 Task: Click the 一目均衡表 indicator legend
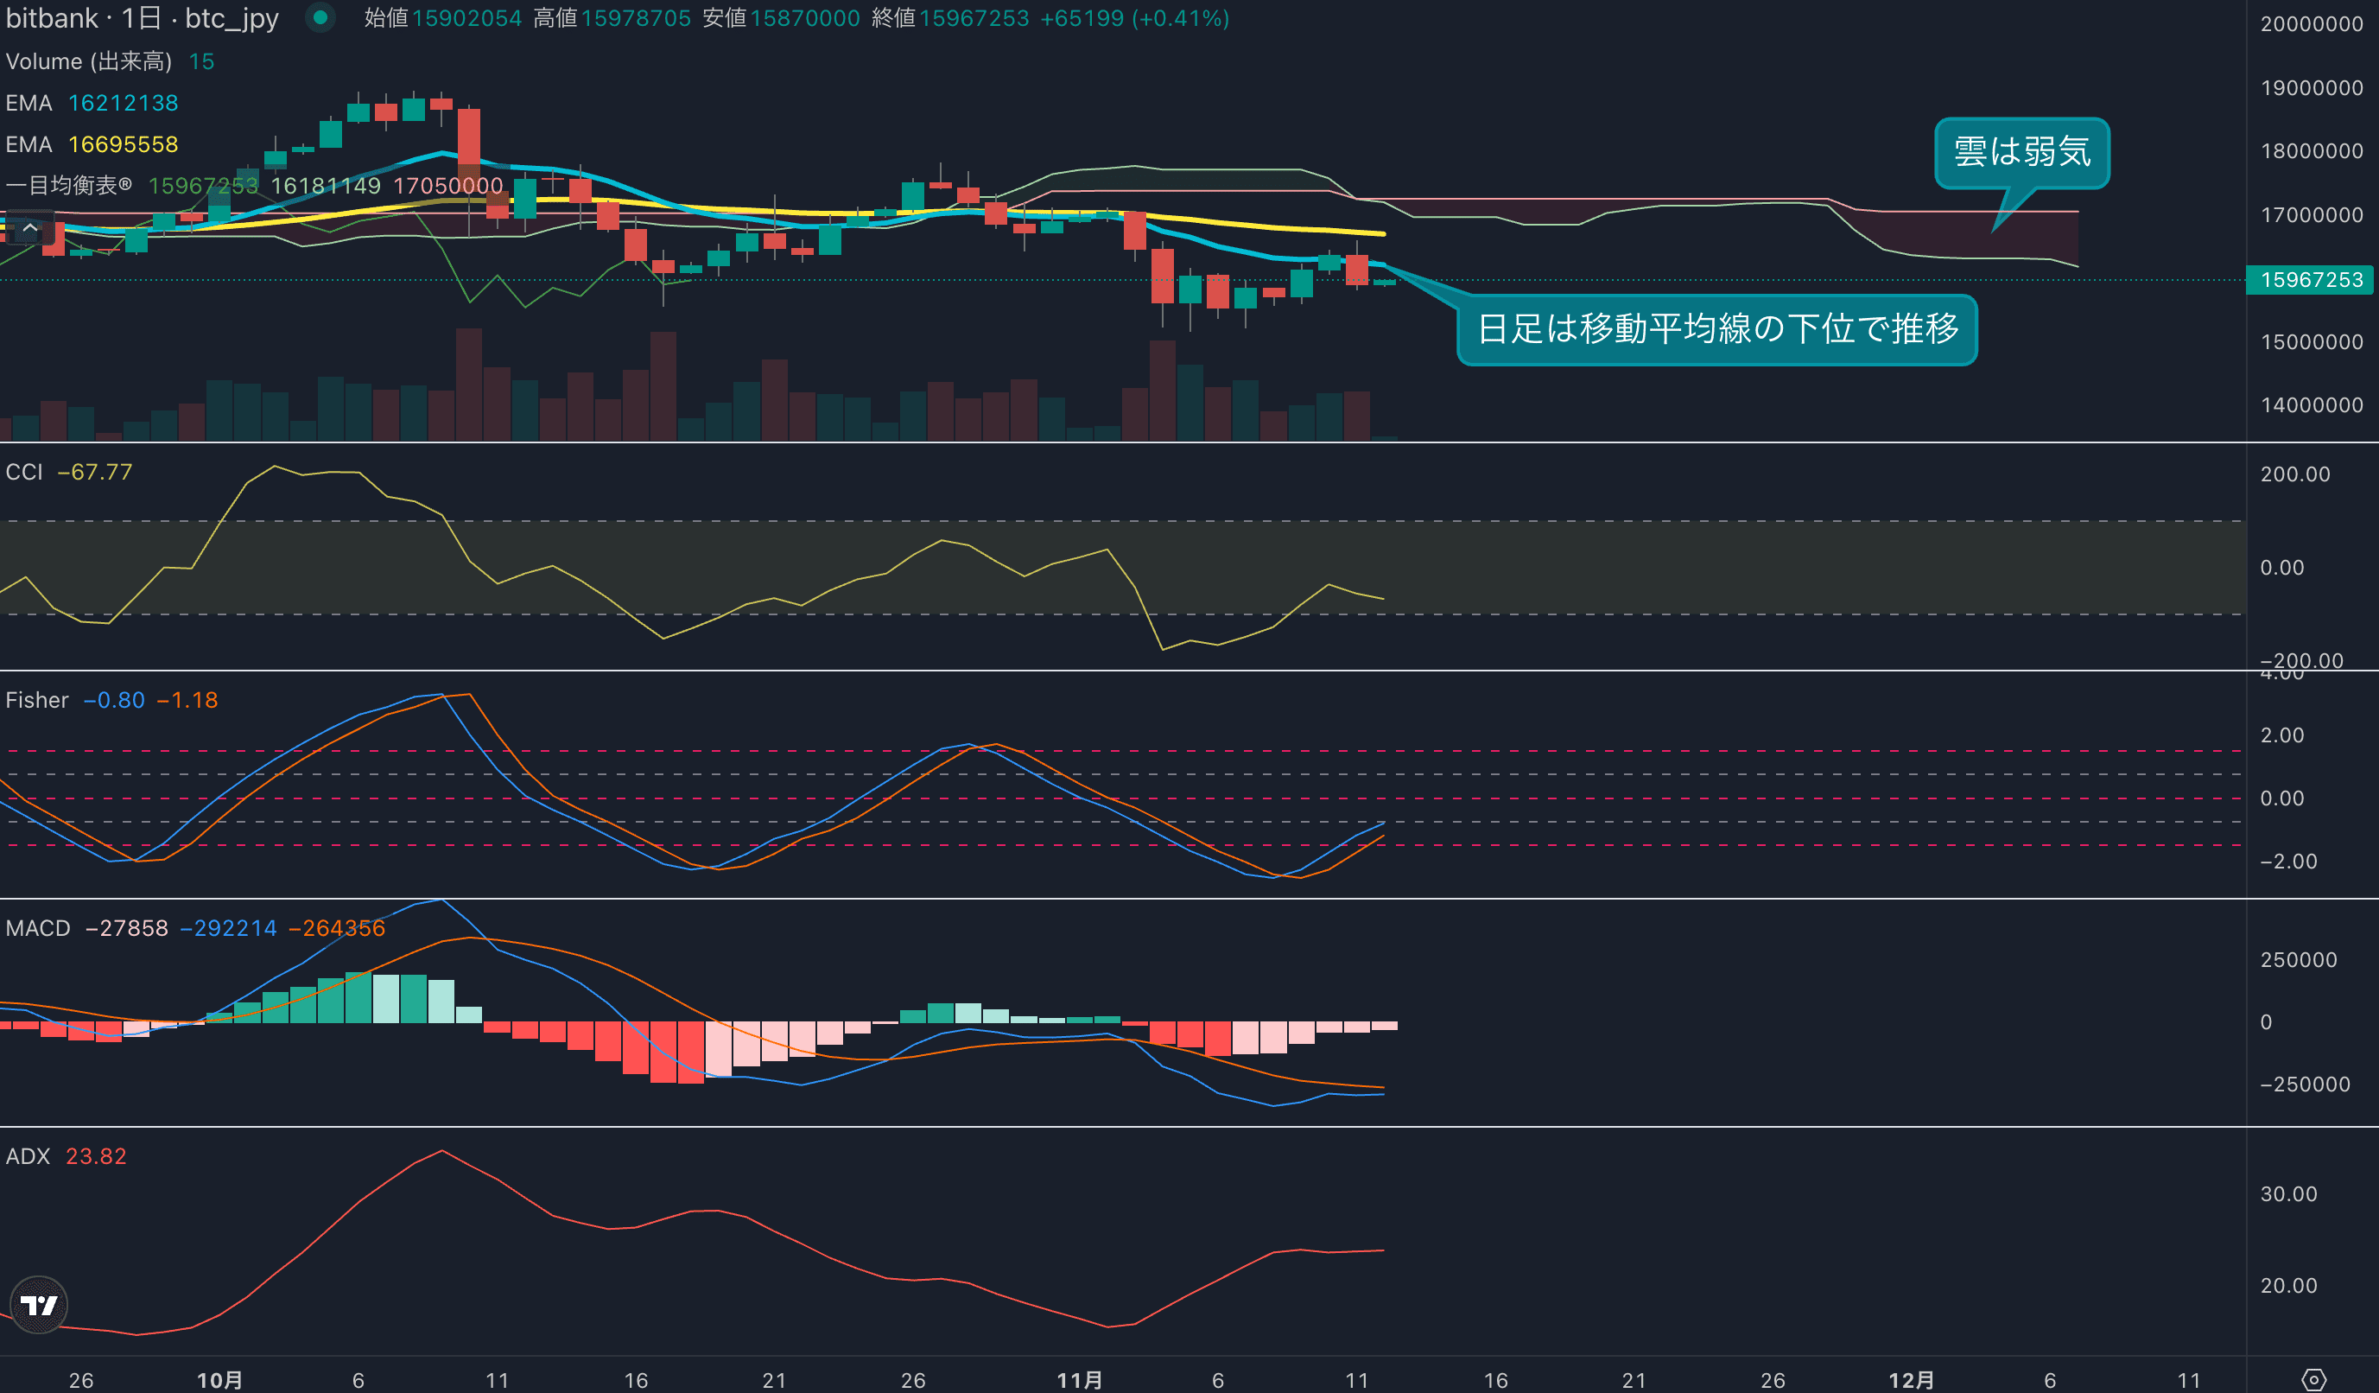click(x=68, y=185)
